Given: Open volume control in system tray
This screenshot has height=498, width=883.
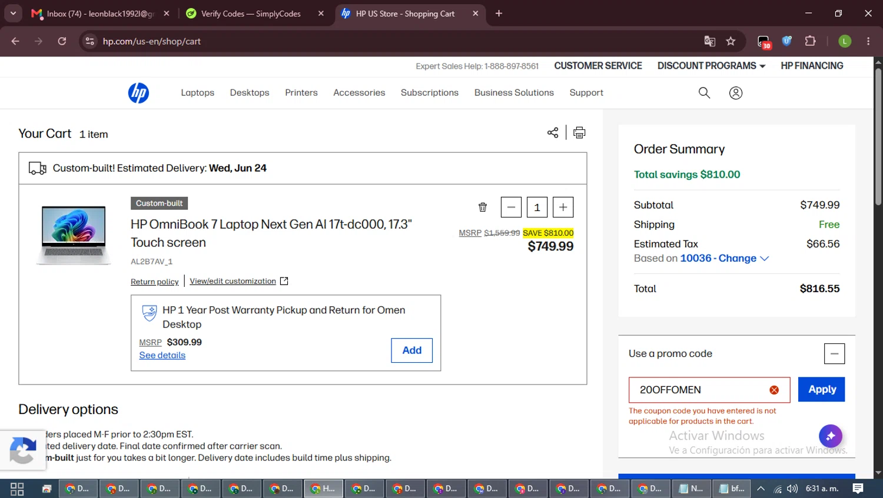Looking at the screenshot, I should click(792, 489).
